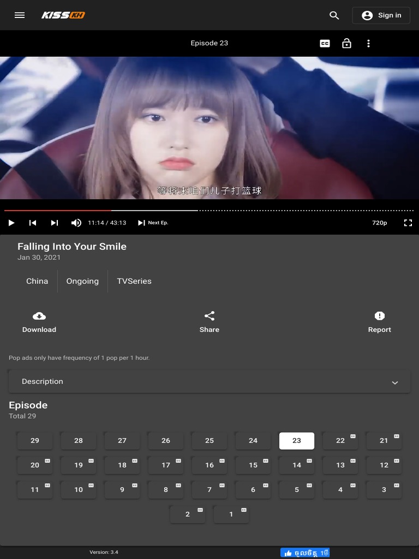
Task: Open episode 24
Action: pos(253,441)
